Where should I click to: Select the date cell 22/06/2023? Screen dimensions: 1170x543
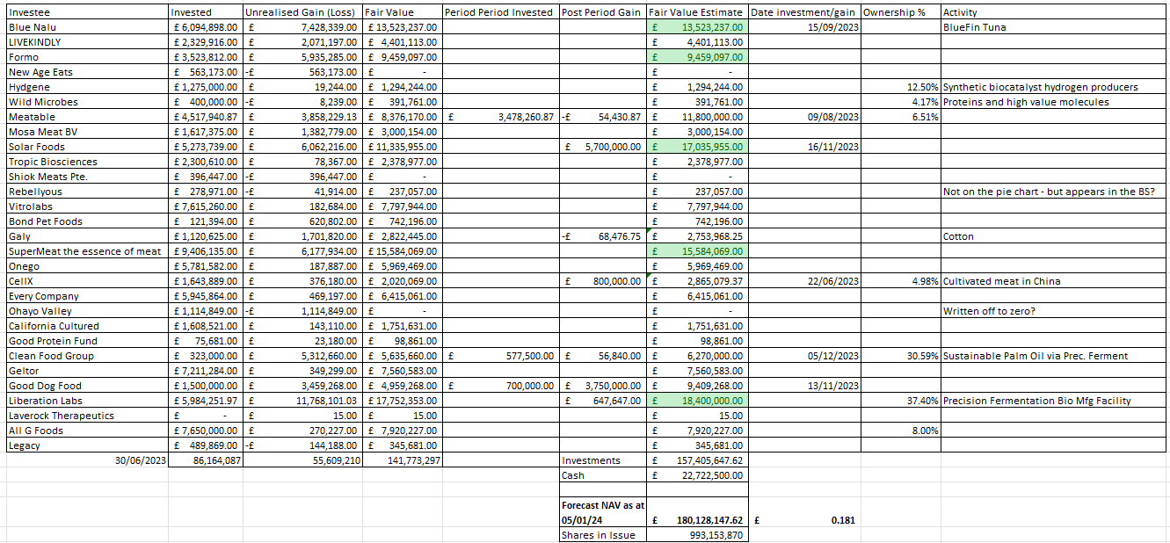(805, 281)
